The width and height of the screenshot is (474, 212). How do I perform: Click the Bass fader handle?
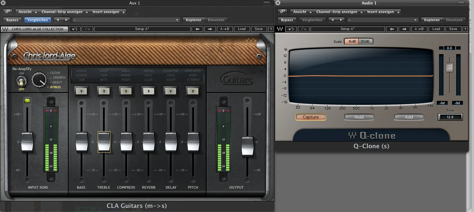[x=82, y=142]
